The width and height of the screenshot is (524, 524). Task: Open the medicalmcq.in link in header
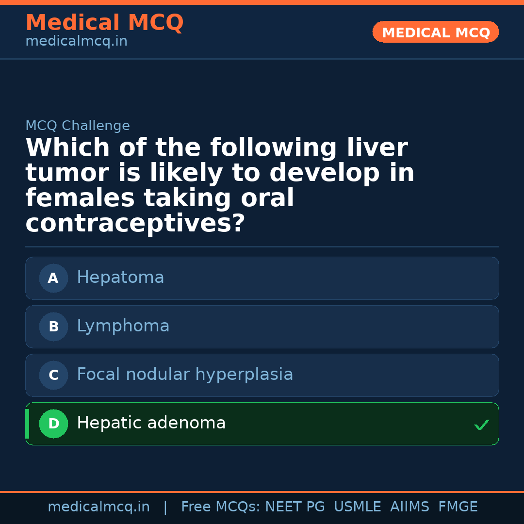coord(76,42)
